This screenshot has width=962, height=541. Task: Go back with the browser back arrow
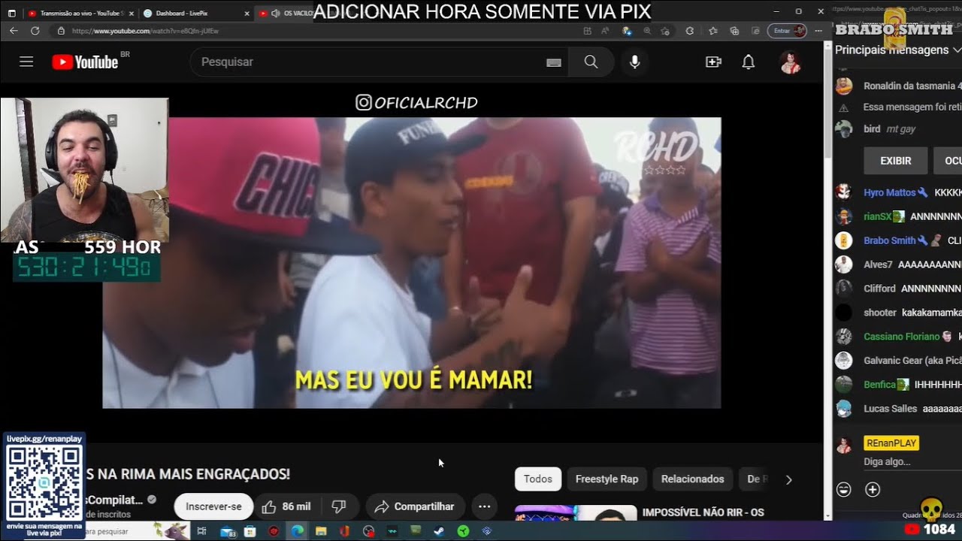click(x=14, y=31)
